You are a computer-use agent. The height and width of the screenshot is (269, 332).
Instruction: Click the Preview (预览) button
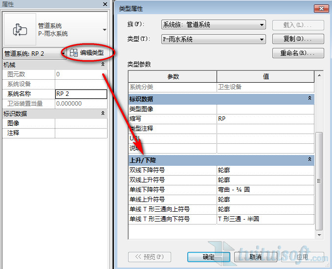[150, 257]
